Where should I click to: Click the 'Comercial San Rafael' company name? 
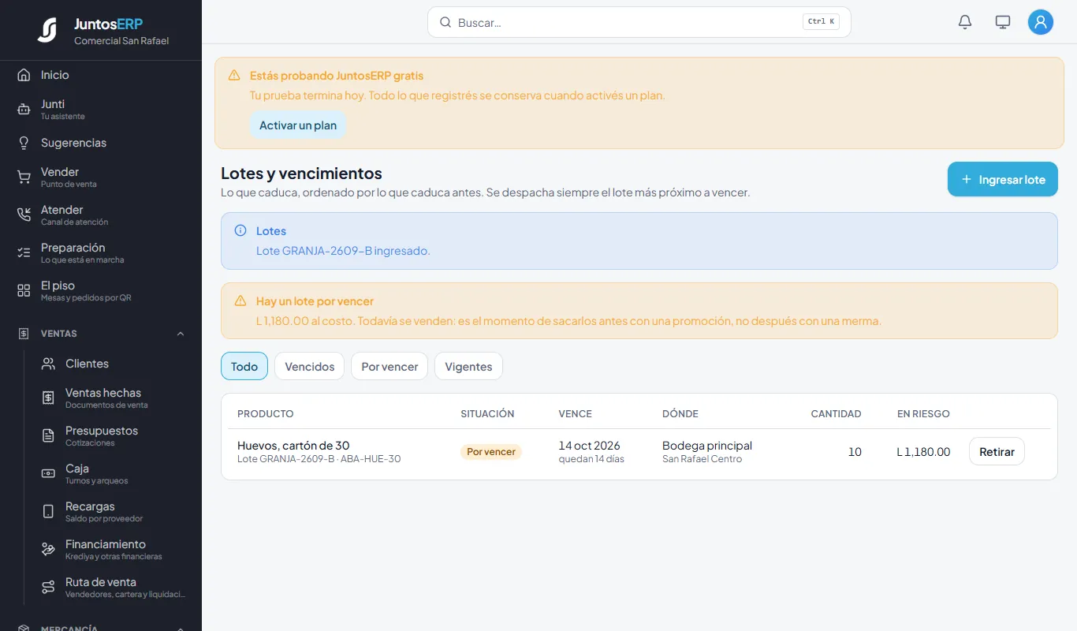[x=121, y=41]
